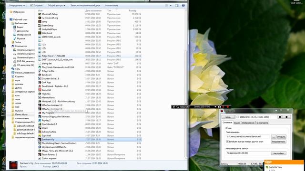Sort files by the Размер column header
This screenshot has width=305, height=171.
[x=132, y=10]
